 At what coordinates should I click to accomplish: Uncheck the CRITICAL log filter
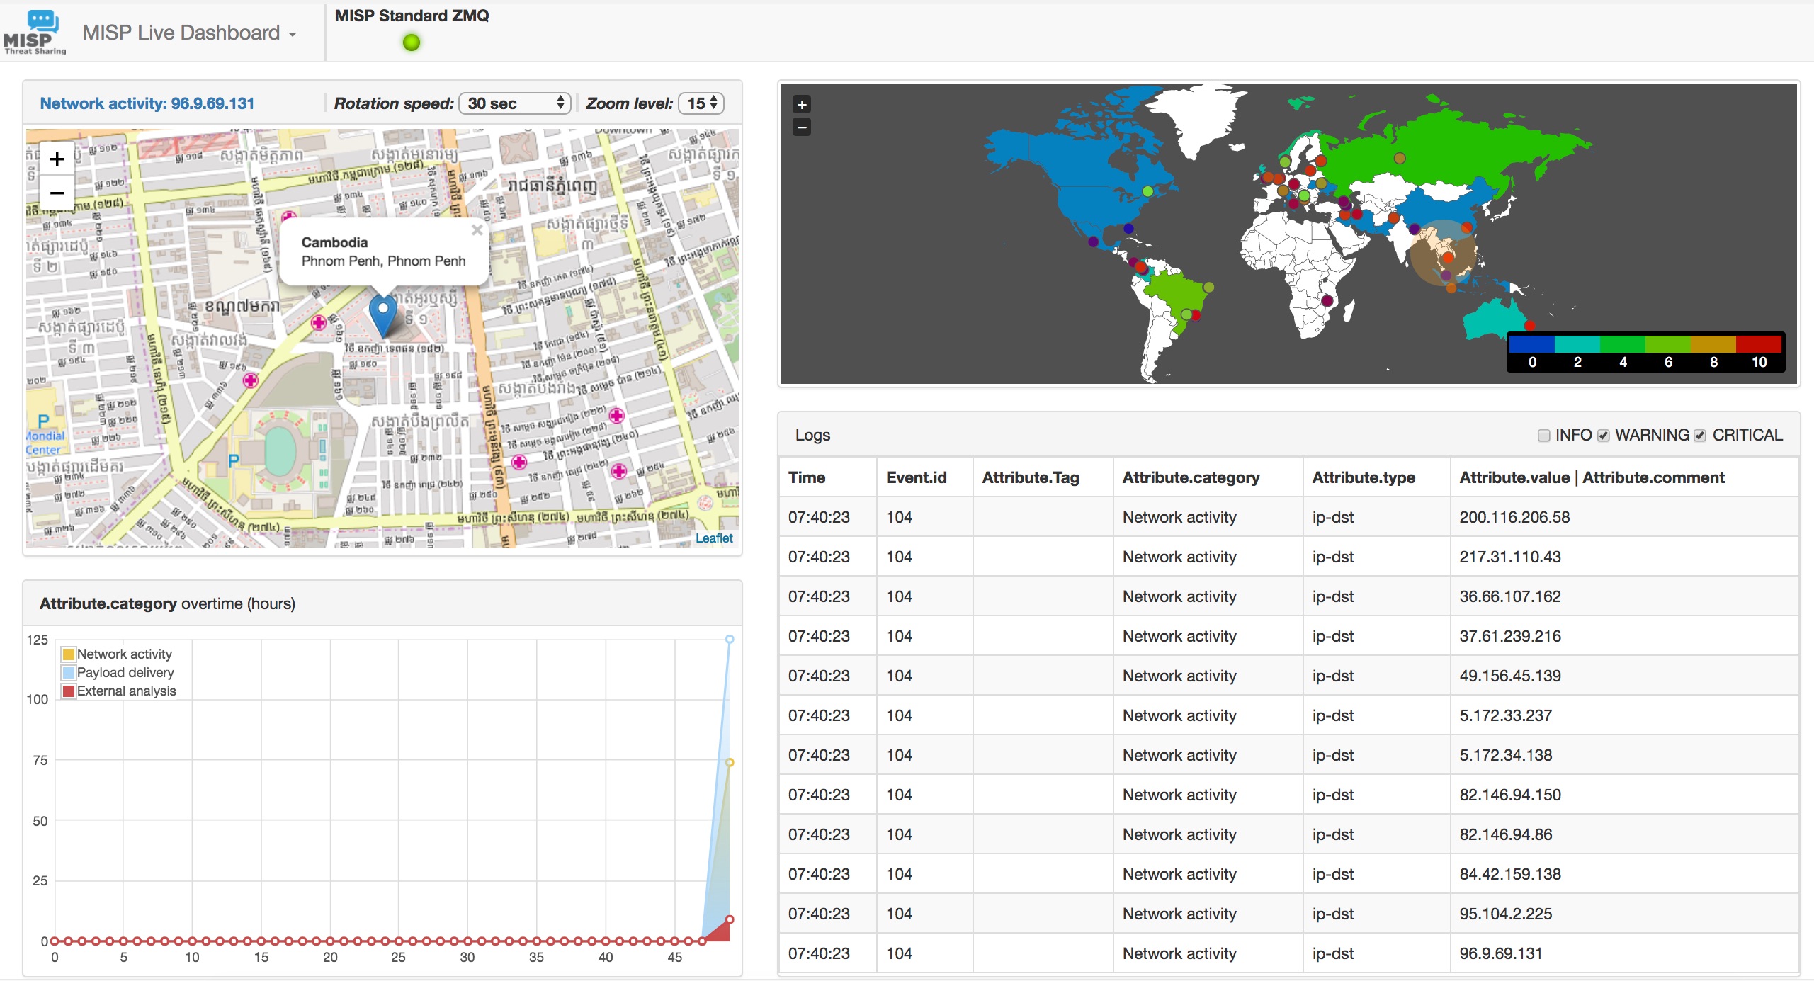[x=1700, y=436]
